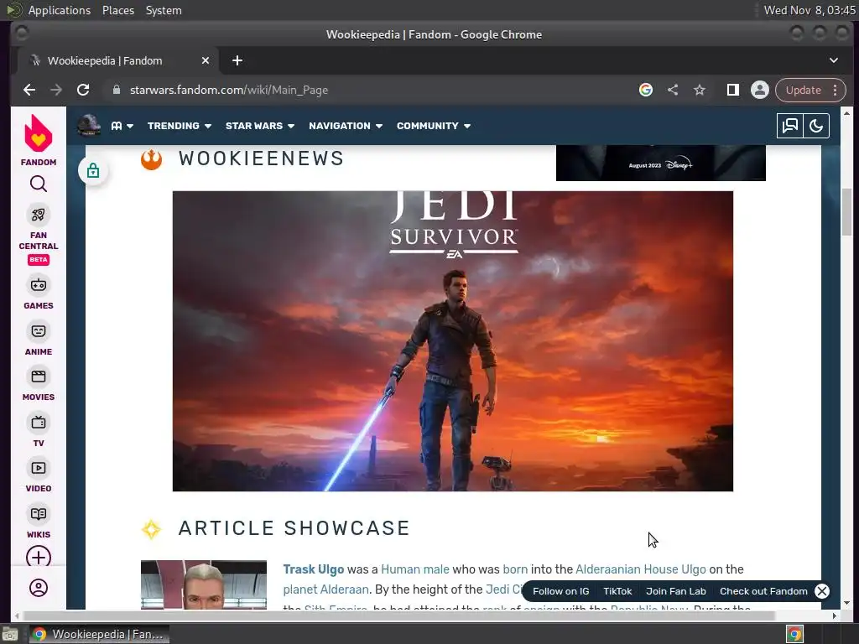Open the Applications menu
Viewport: 859px width, 644px height.
(x=60, y=10)
